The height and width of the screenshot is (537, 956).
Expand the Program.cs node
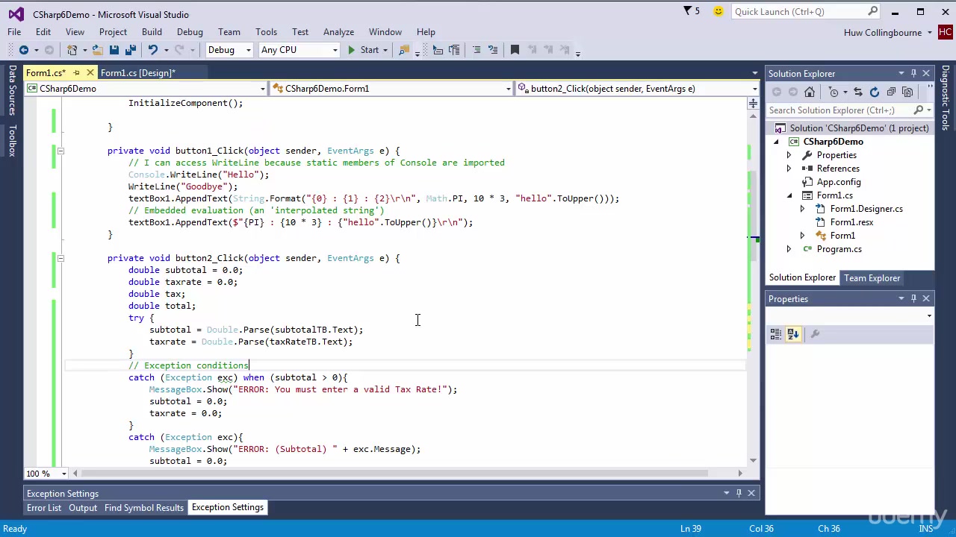(789, 249)
